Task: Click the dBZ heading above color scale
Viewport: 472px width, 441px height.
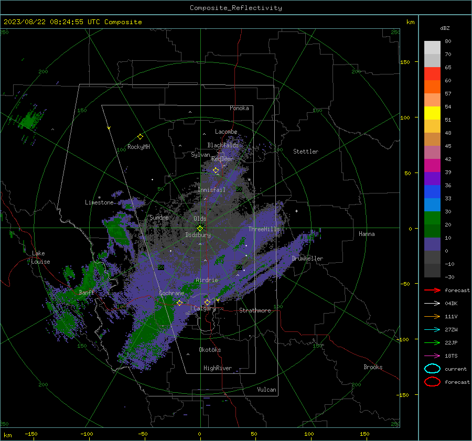Action: [445, 28]
